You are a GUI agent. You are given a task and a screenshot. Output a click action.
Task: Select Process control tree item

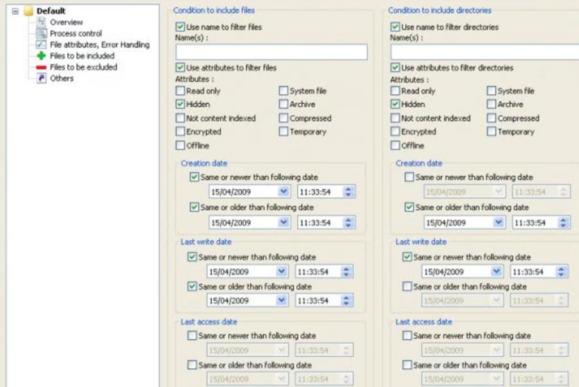click(75, 34)
